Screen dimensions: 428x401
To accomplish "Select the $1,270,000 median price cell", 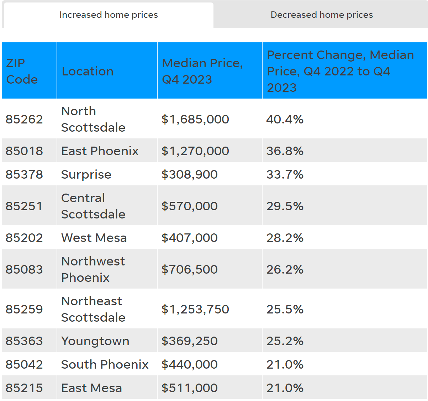I will tap(195, 151).
